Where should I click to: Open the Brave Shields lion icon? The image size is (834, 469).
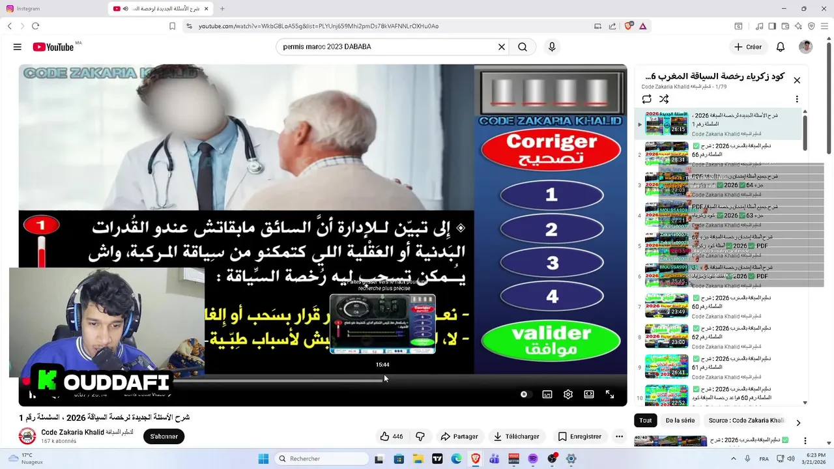(629, 26)
